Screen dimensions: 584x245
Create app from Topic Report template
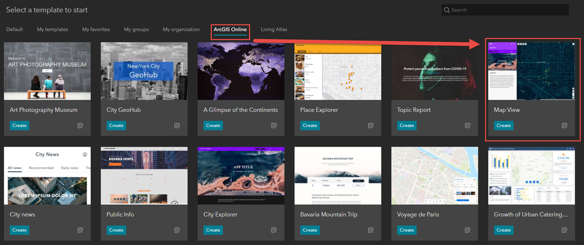tap(407, 125)
